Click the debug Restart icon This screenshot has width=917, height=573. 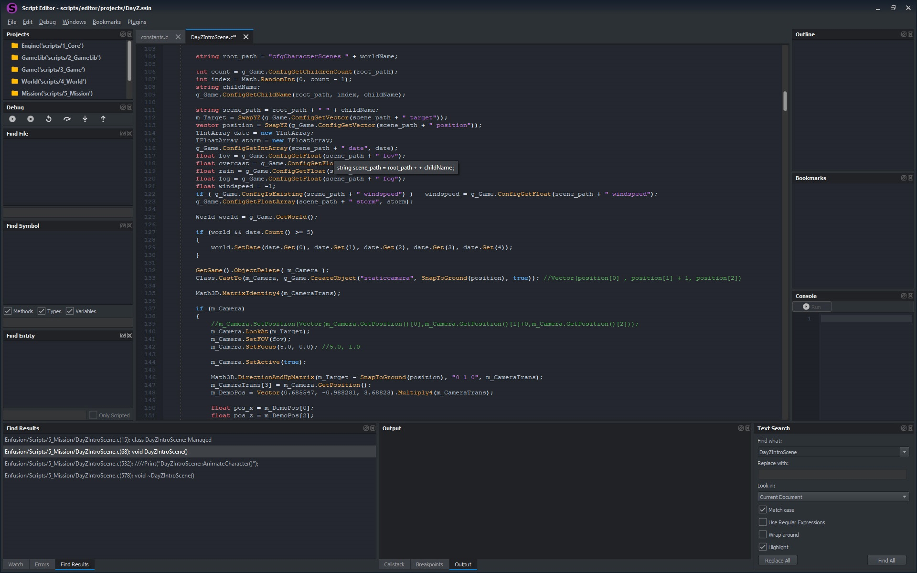tap(49, 119)
